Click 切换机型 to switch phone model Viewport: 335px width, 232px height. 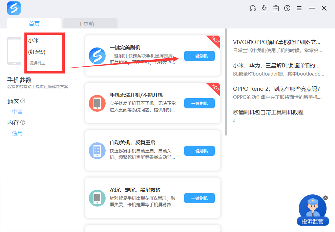(x=37, y=63)
